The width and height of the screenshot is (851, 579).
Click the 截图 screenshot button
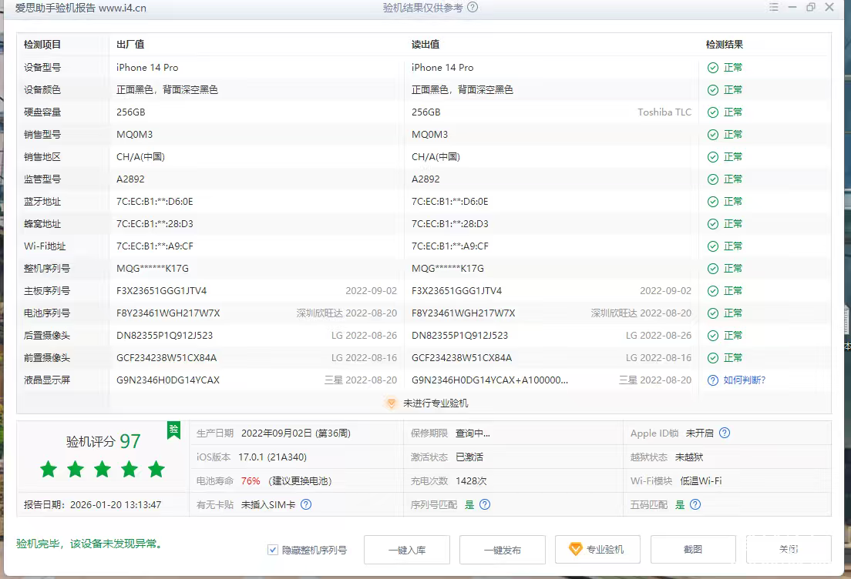(x=693, y=549)
